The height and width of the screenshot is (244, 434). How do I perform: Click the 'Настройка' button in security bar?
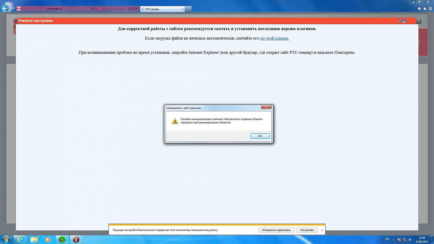coord(307,230)
